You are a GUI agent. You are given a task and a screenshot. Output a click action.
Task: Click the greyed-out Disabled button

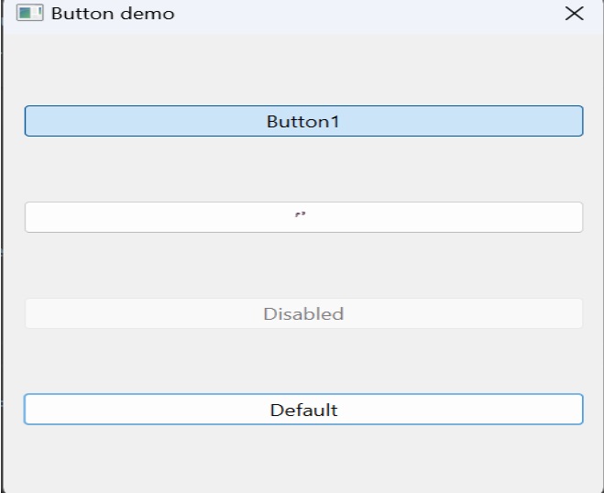[x=303, y=313]
